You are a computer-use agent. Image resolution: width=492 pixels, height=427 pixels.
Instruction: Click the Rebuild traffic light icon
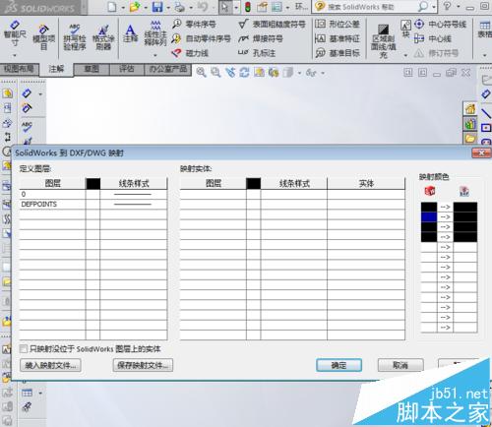coord(248,7)
